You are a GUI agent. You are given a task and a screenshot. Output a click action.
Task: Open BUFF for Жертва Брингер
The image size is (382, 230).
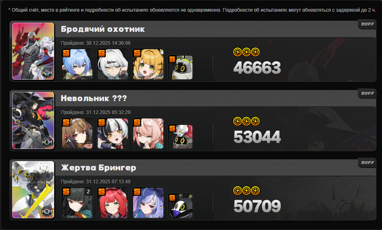(x=367, y=163)
